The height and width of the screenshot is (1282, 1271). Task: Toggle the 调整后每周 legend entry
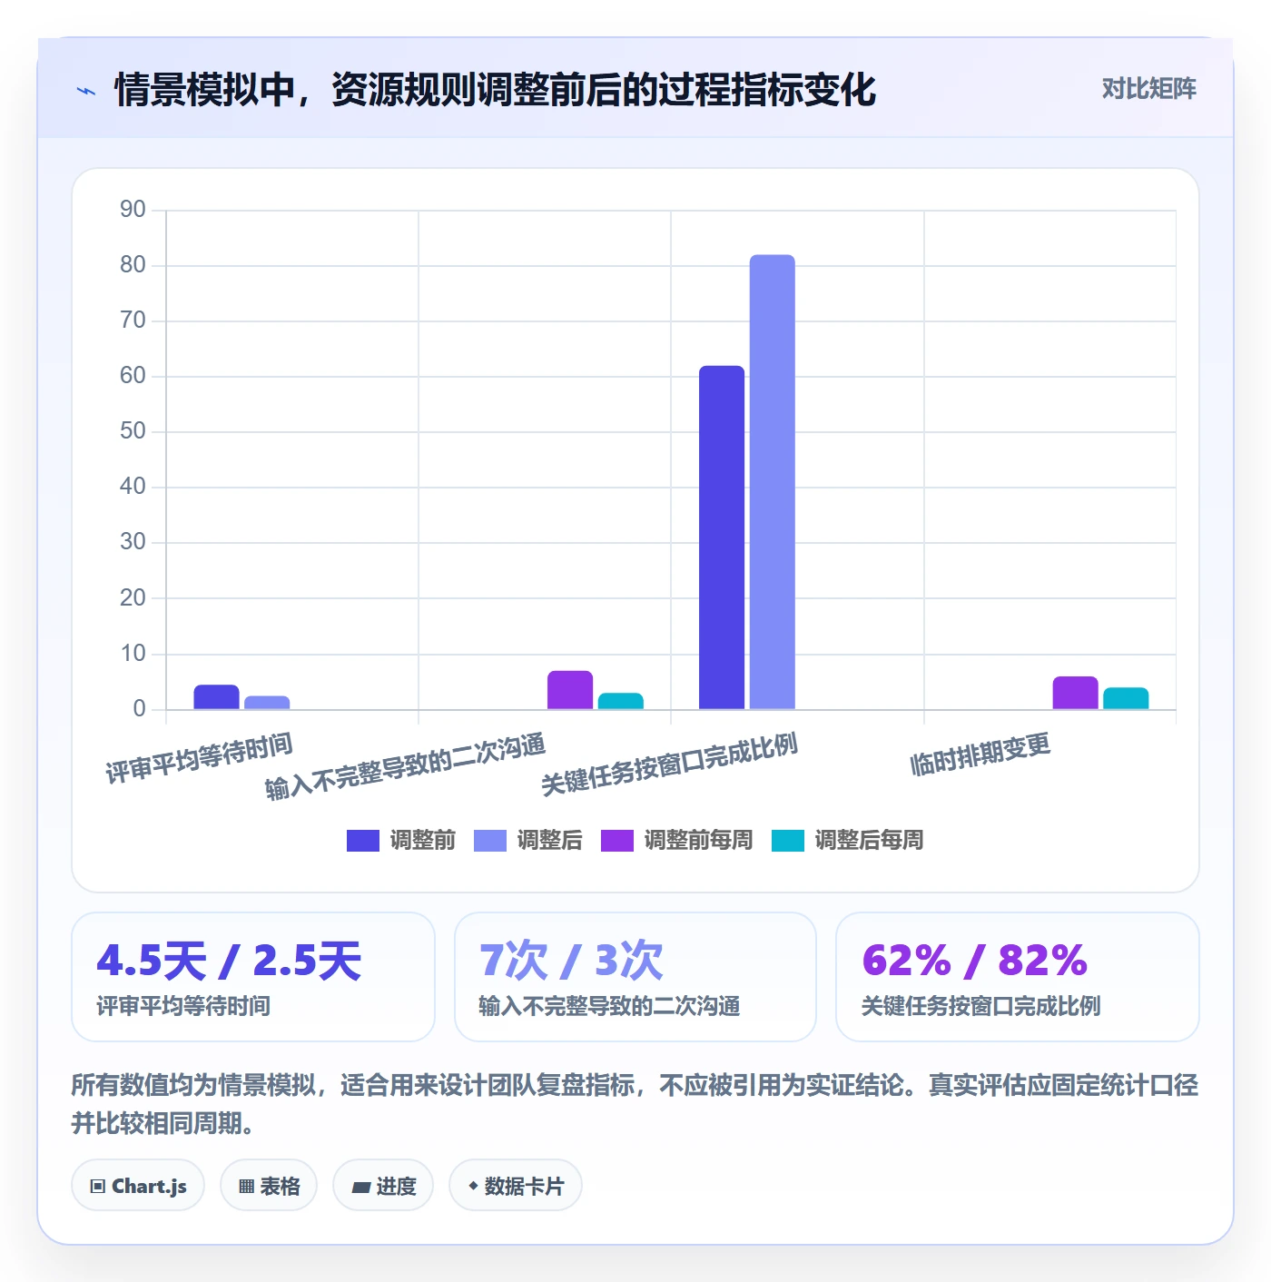(x=848, y=841)
